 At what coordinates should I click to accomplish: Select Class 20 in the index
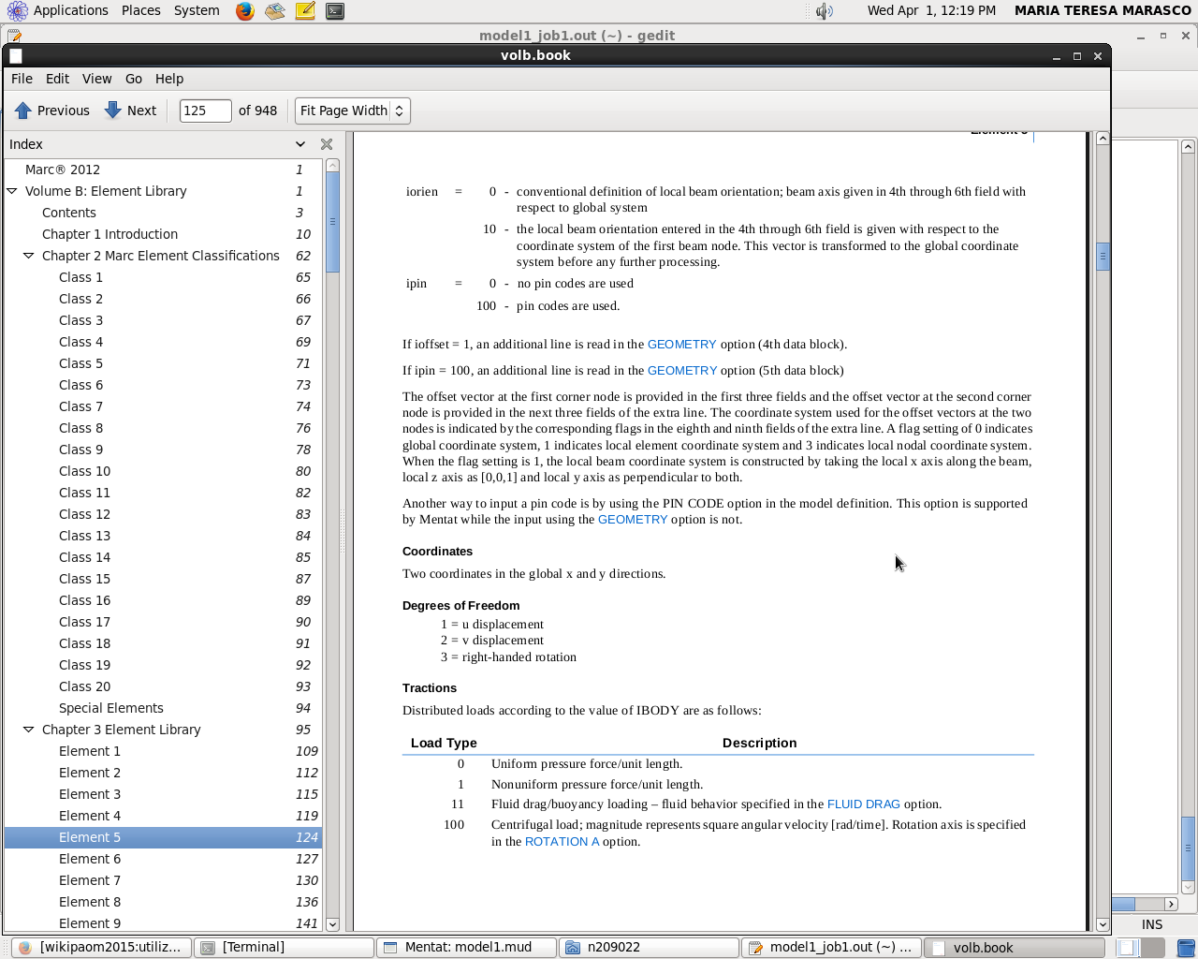point(164,686)
